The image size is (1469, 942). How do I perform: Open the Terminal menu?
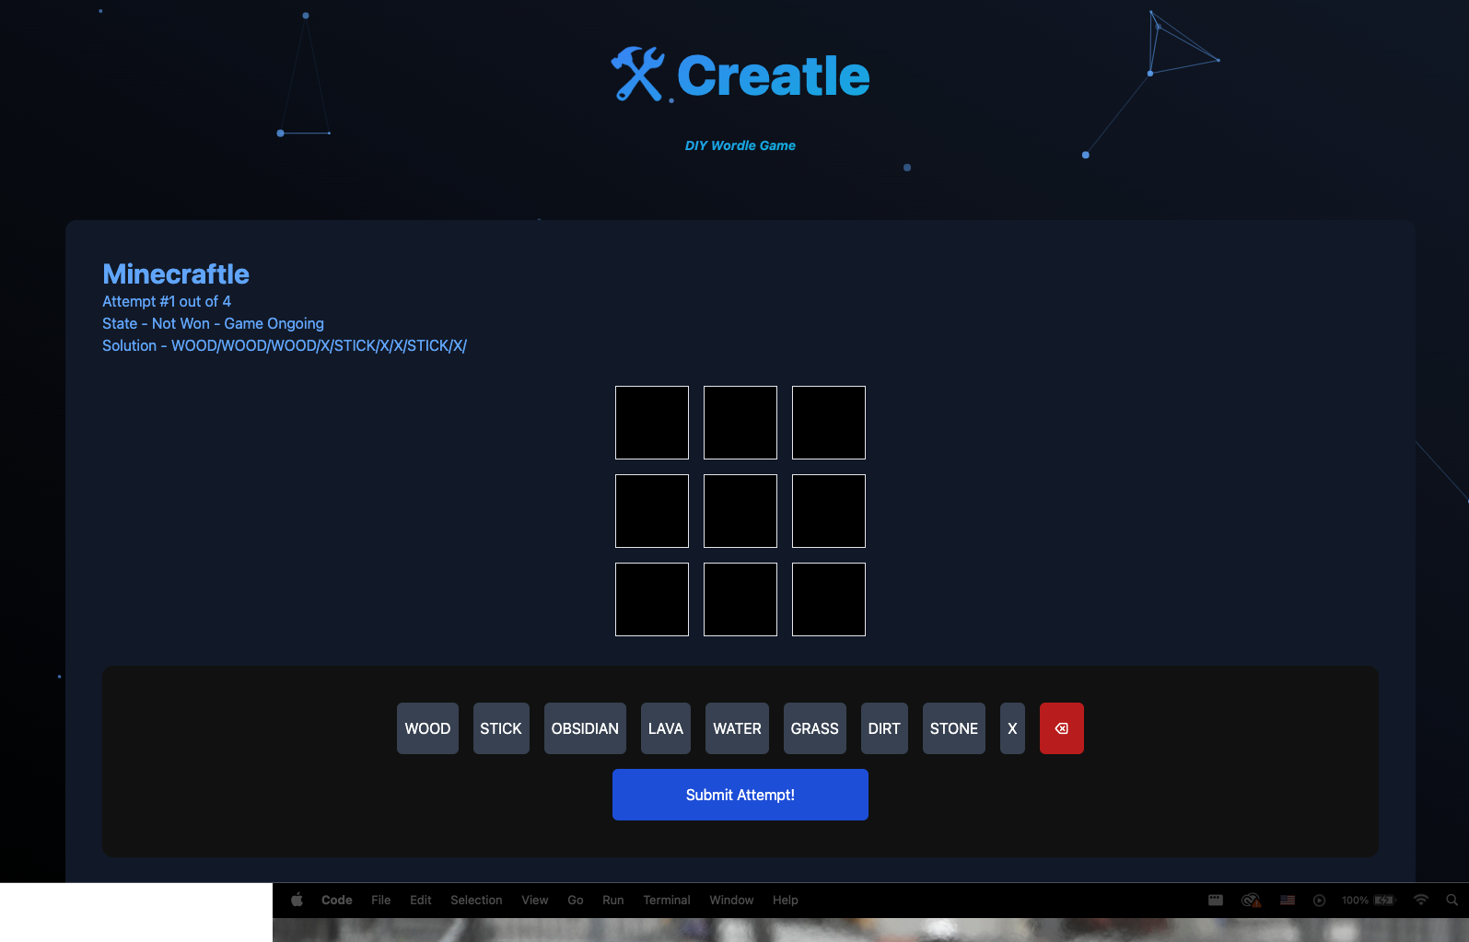[x=667, y=900]
